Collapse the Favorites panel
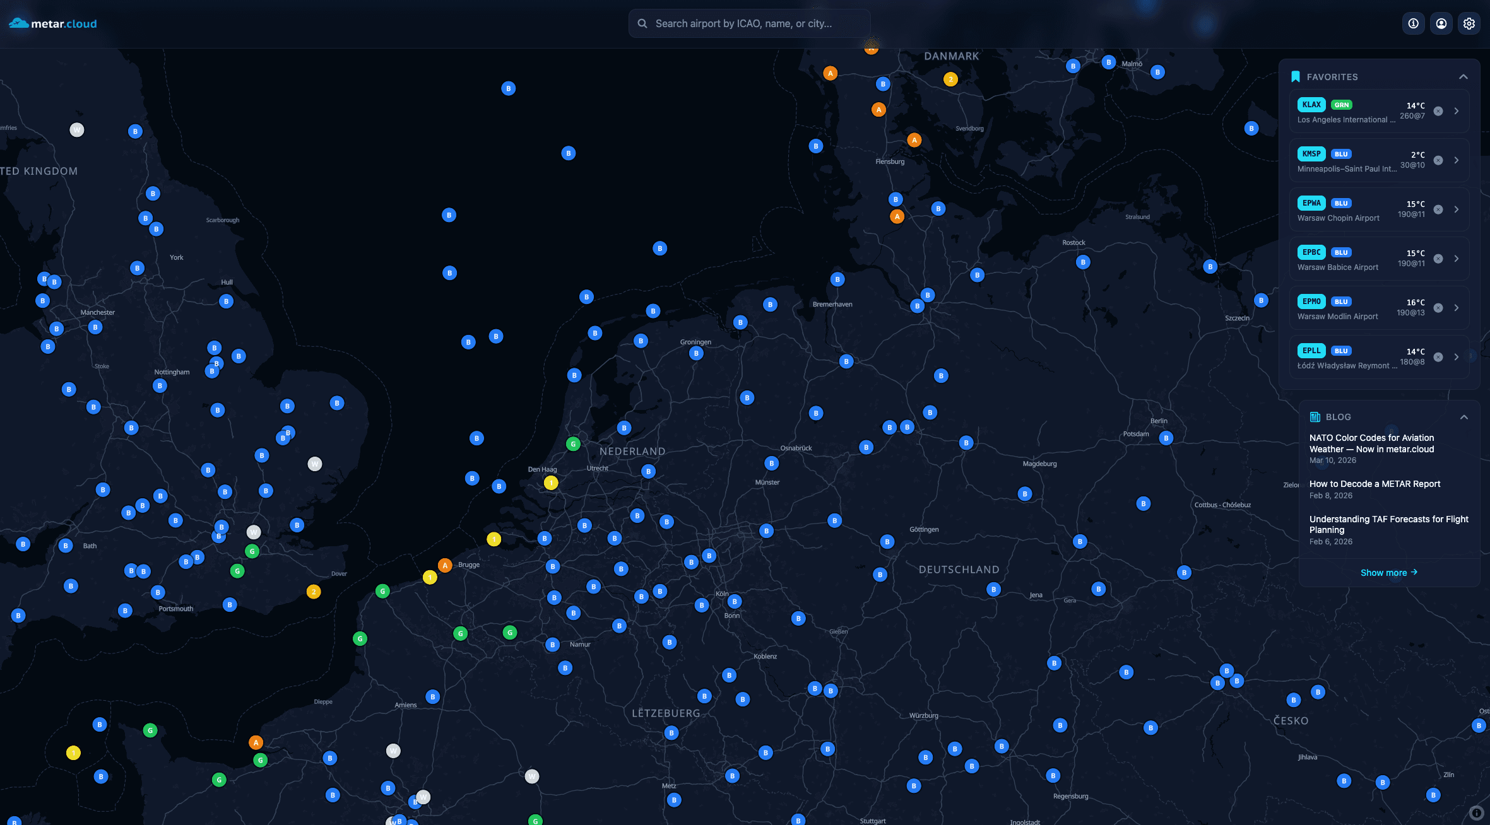Screen dimensions: 1490x825 [x=1463, y=77]
